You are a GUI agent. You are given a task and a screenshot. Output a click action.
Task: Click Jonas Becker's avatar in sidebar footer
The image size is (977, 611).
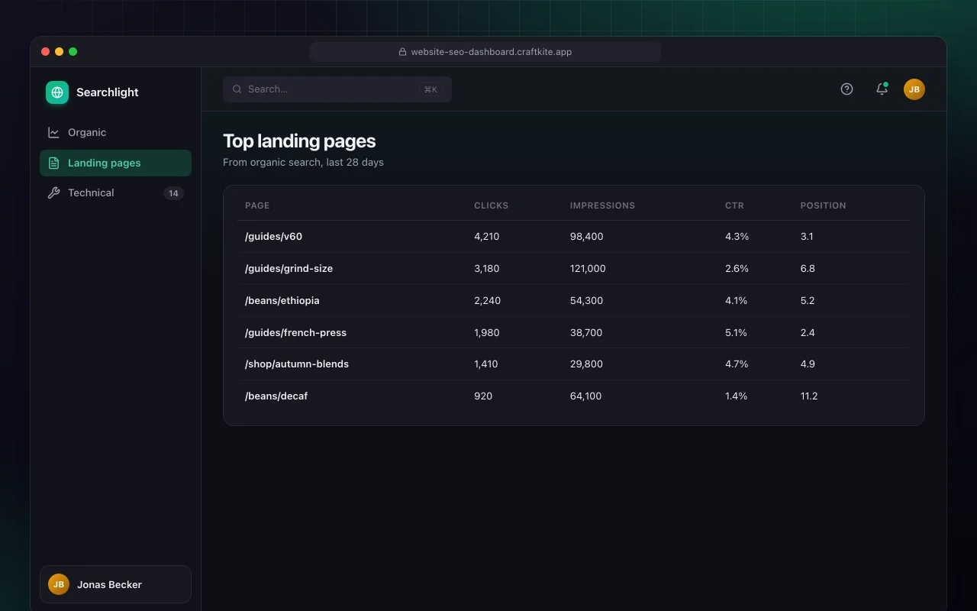[x=59, y=584]
